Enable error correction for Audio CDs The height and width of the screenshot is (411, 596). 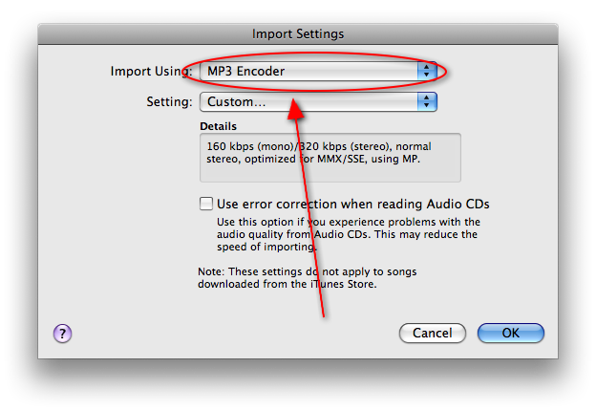(x=206, y=204)
